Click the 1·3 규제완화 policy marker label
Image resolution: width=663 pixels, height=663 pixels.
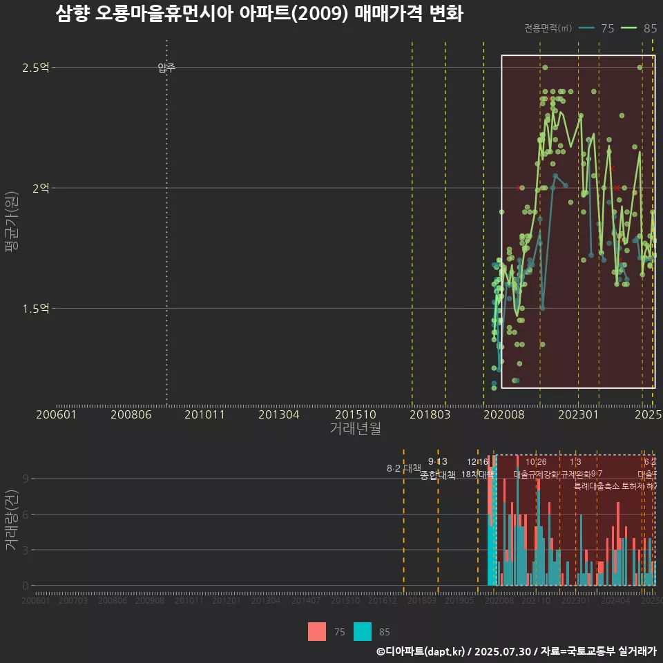575,468
